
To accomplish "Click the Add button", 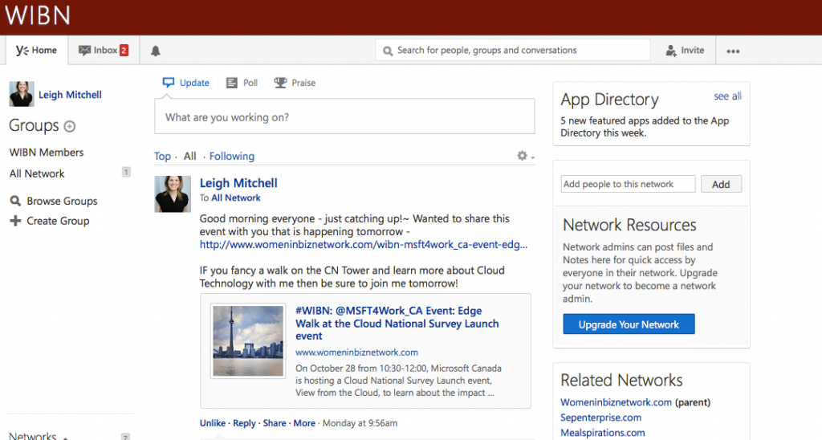I will [x=721, y=184].
